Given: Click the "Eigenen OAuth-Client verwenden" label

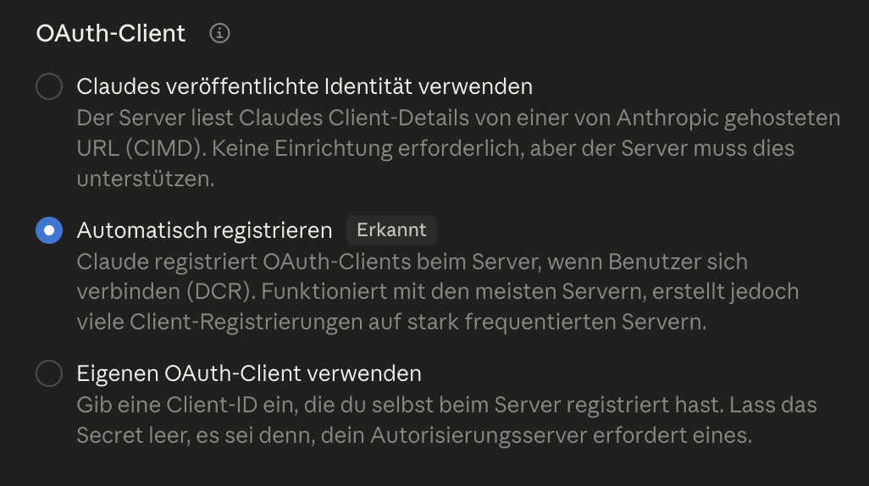Looking at the screenshot, I should 249,373.
